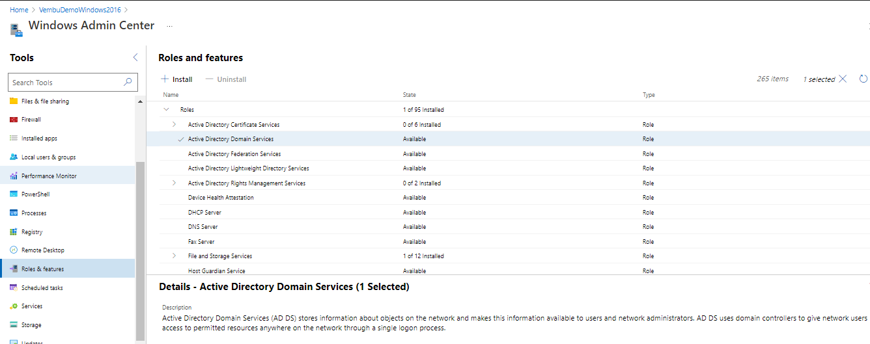Click the Performance Monitor chart icon
This screenshot has width=870, height=344.
(x=14, y=176)
